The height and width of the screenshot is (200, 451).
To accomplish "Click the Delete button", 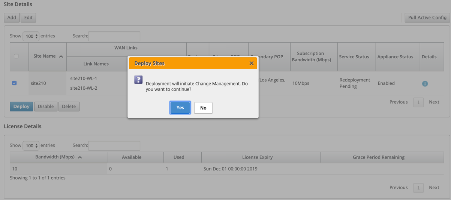I will coord(69,107).
